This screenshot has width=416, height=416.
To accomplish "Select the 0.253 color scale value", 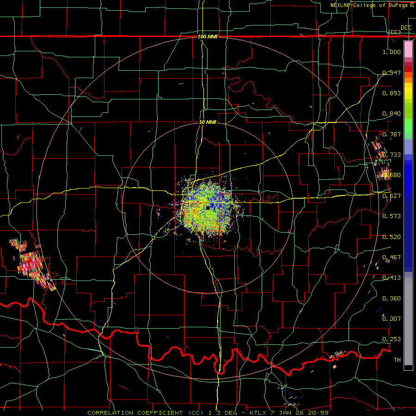I will tap(392, 339).
